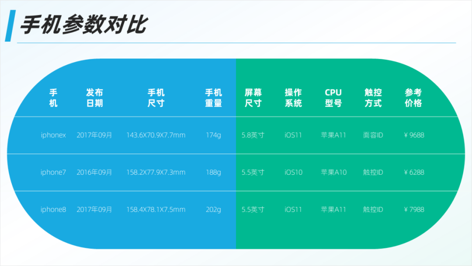Image resolution: width=472 pixels, height=266 pixels.
Task: Select the iphone8 release date 2017年09月
Action: 94,210
